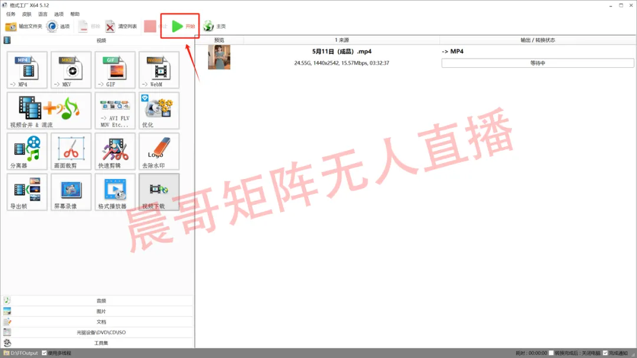Click the file details 24.55G, 1440x2542 text
Screen dimensions: 637x358
coord(342,63)
